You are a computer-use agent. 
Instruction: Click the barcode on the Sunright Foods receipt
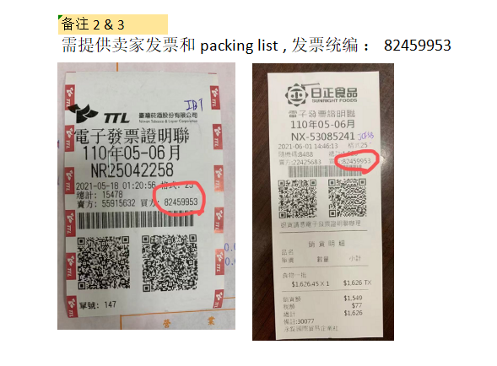click(x=320, y=171)
